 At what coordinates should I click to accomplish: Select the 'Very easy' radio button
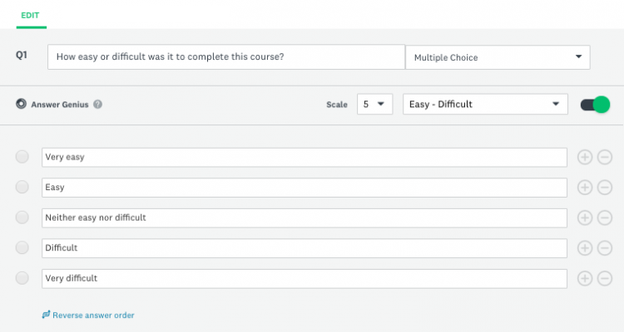(22, 157)
